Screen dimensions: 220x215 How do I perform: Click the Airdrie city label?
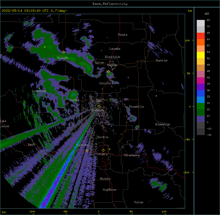click(x=103, y=137)
